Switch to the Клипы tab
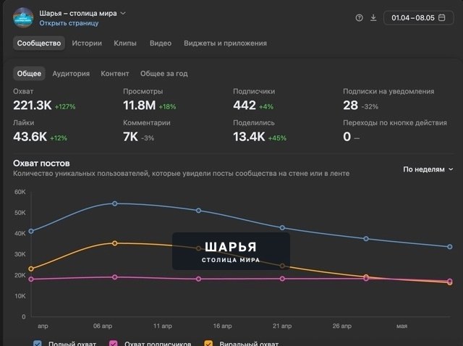This screenshot has width=463, height=346. 125,43
